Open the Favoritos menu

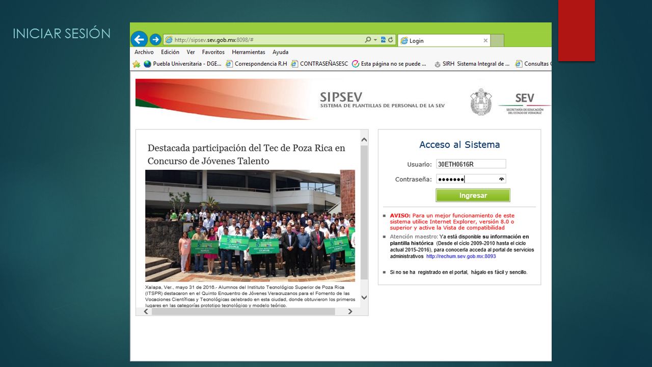pos(213,52)
